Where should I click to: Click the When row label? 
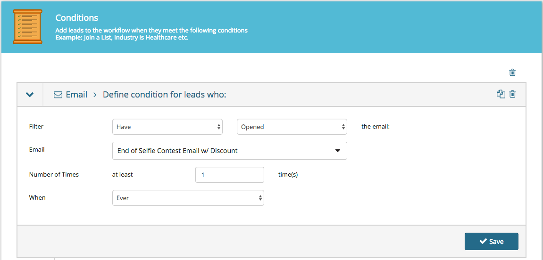37,198
